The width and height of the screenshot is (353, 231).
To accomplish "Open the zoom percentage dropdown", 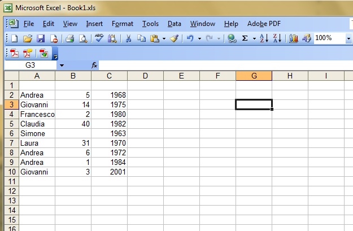I will pyautogui.click(x=349, y=38).
